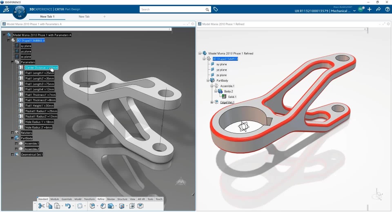Open the tag (6WTags) icon
Viewport: 392px width, 212px height.
tap(216, 9)
